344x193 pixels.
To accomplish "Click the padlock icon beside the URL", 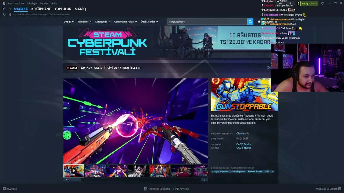I will point(10,14).
